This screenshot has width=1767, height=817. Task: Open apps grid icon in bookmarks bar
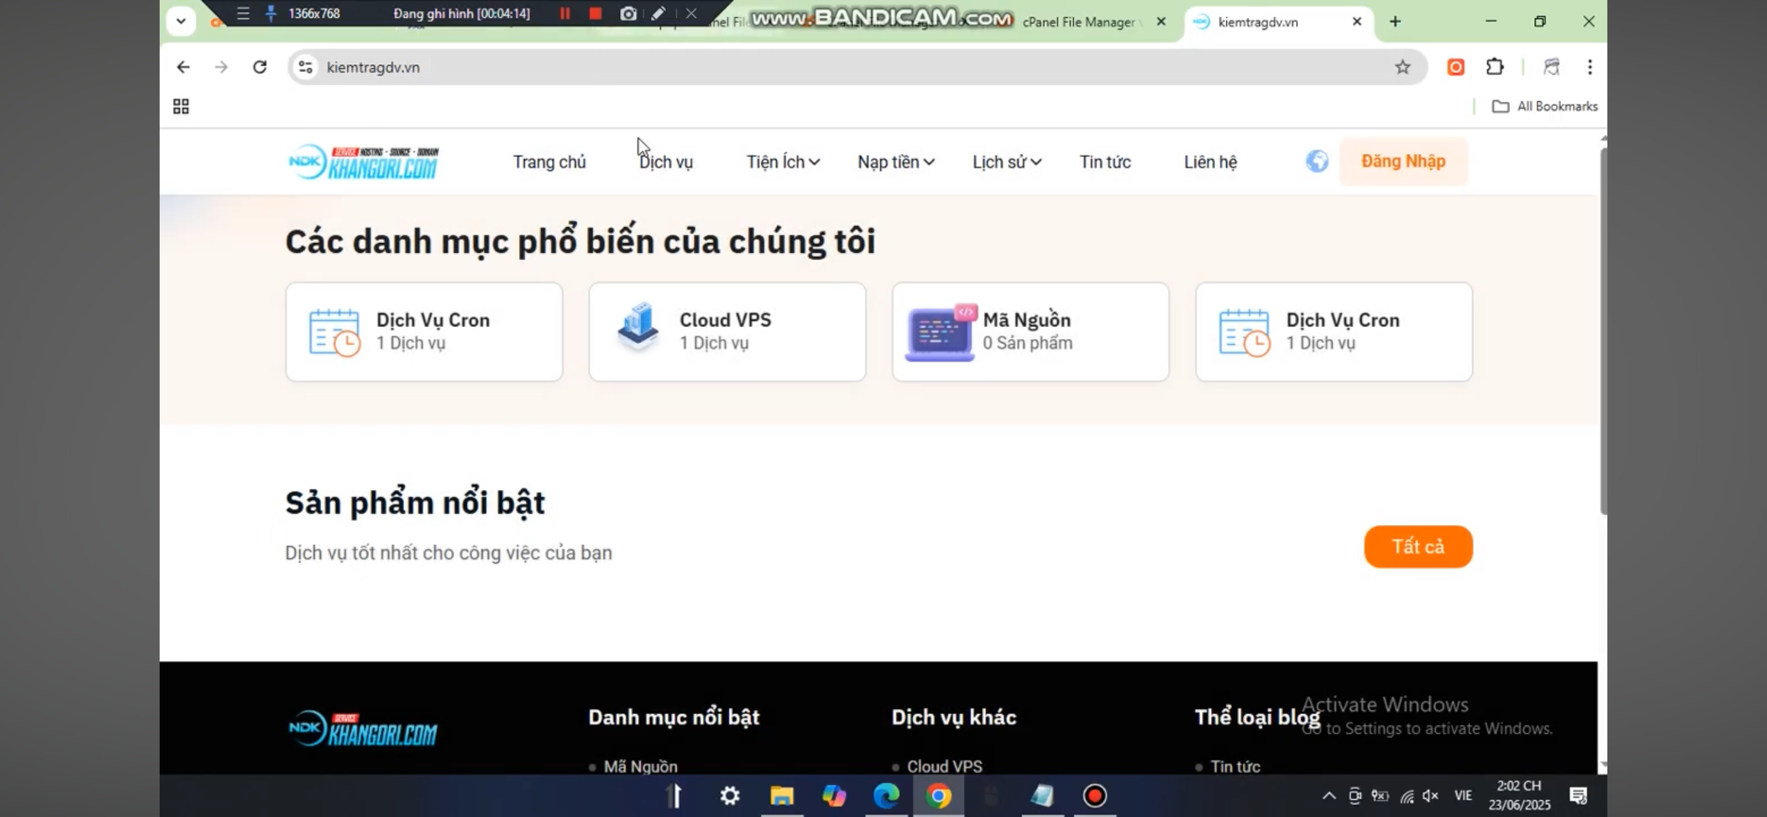pos(181,106)
